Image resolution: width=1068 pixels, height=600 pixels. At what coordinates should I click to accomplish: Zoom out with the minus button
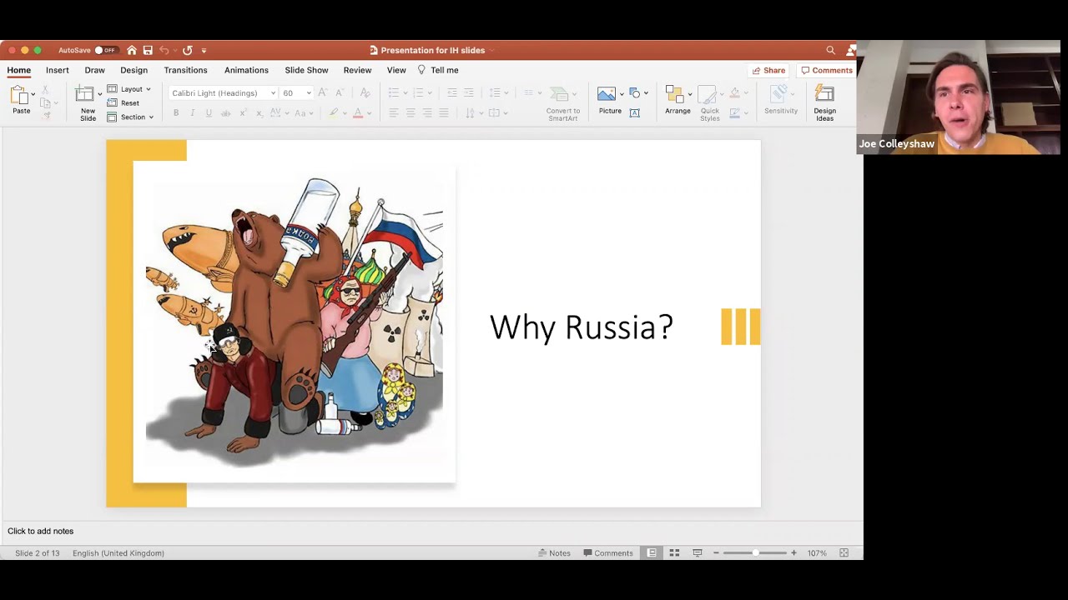tap(716, 553)
